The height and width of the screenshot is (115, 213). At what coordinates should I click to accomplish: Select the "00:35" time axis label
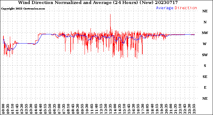click(x=8, y=109)
